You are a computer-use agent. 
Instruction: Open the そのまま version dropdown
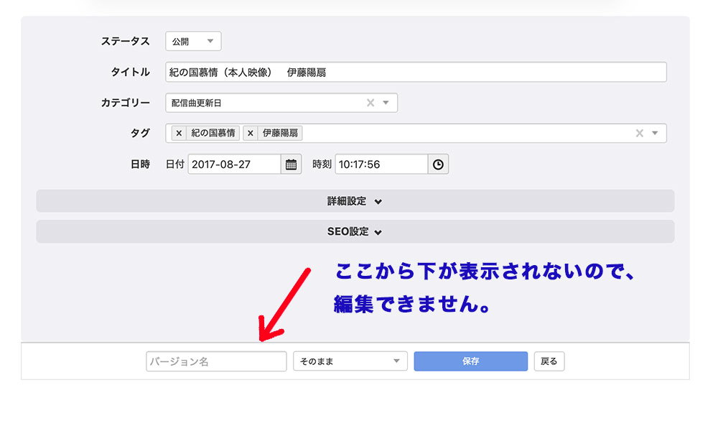pos(350,361)
